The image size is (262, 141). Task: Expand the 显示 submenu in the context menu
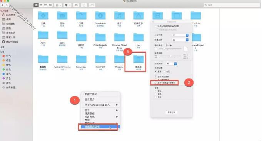coord(101,110)
